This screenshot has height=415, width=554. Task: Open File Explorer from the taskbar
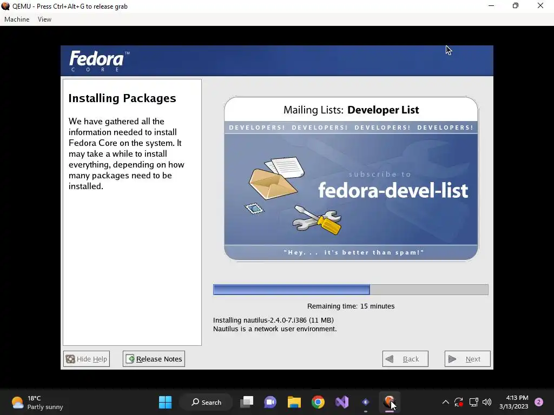point(294,402)
